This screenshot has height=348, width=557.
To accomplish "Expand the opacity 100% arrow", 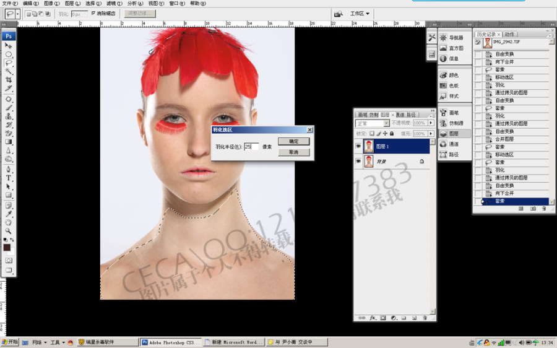I will pos(431,123).
